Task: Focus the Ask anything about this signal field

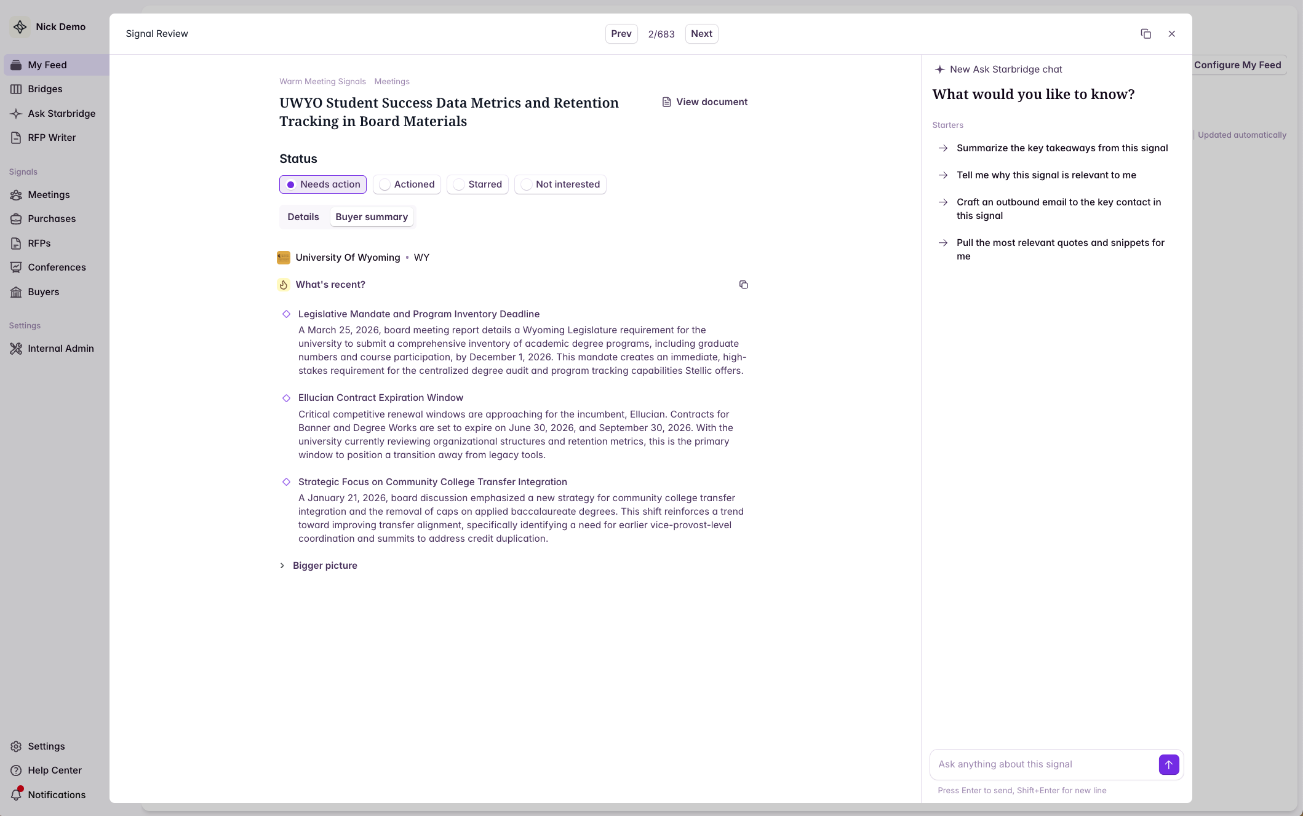Action: pyautogui.click(x=1043, y=764)
